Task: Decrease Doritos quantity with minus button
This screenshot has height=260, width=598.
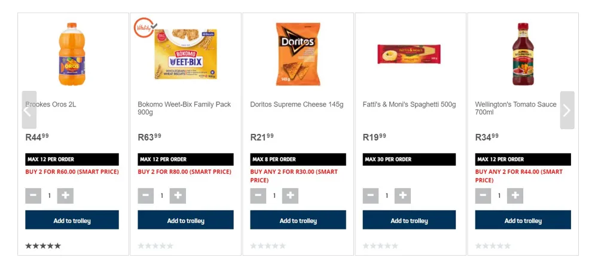Action: (x=258, y=195)
